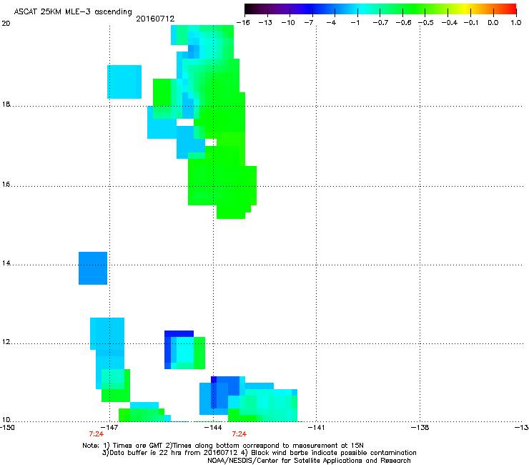Click the -4 color scale label
Image resolution: width=529 pixels, height=465 pixels.
point(331,23)
